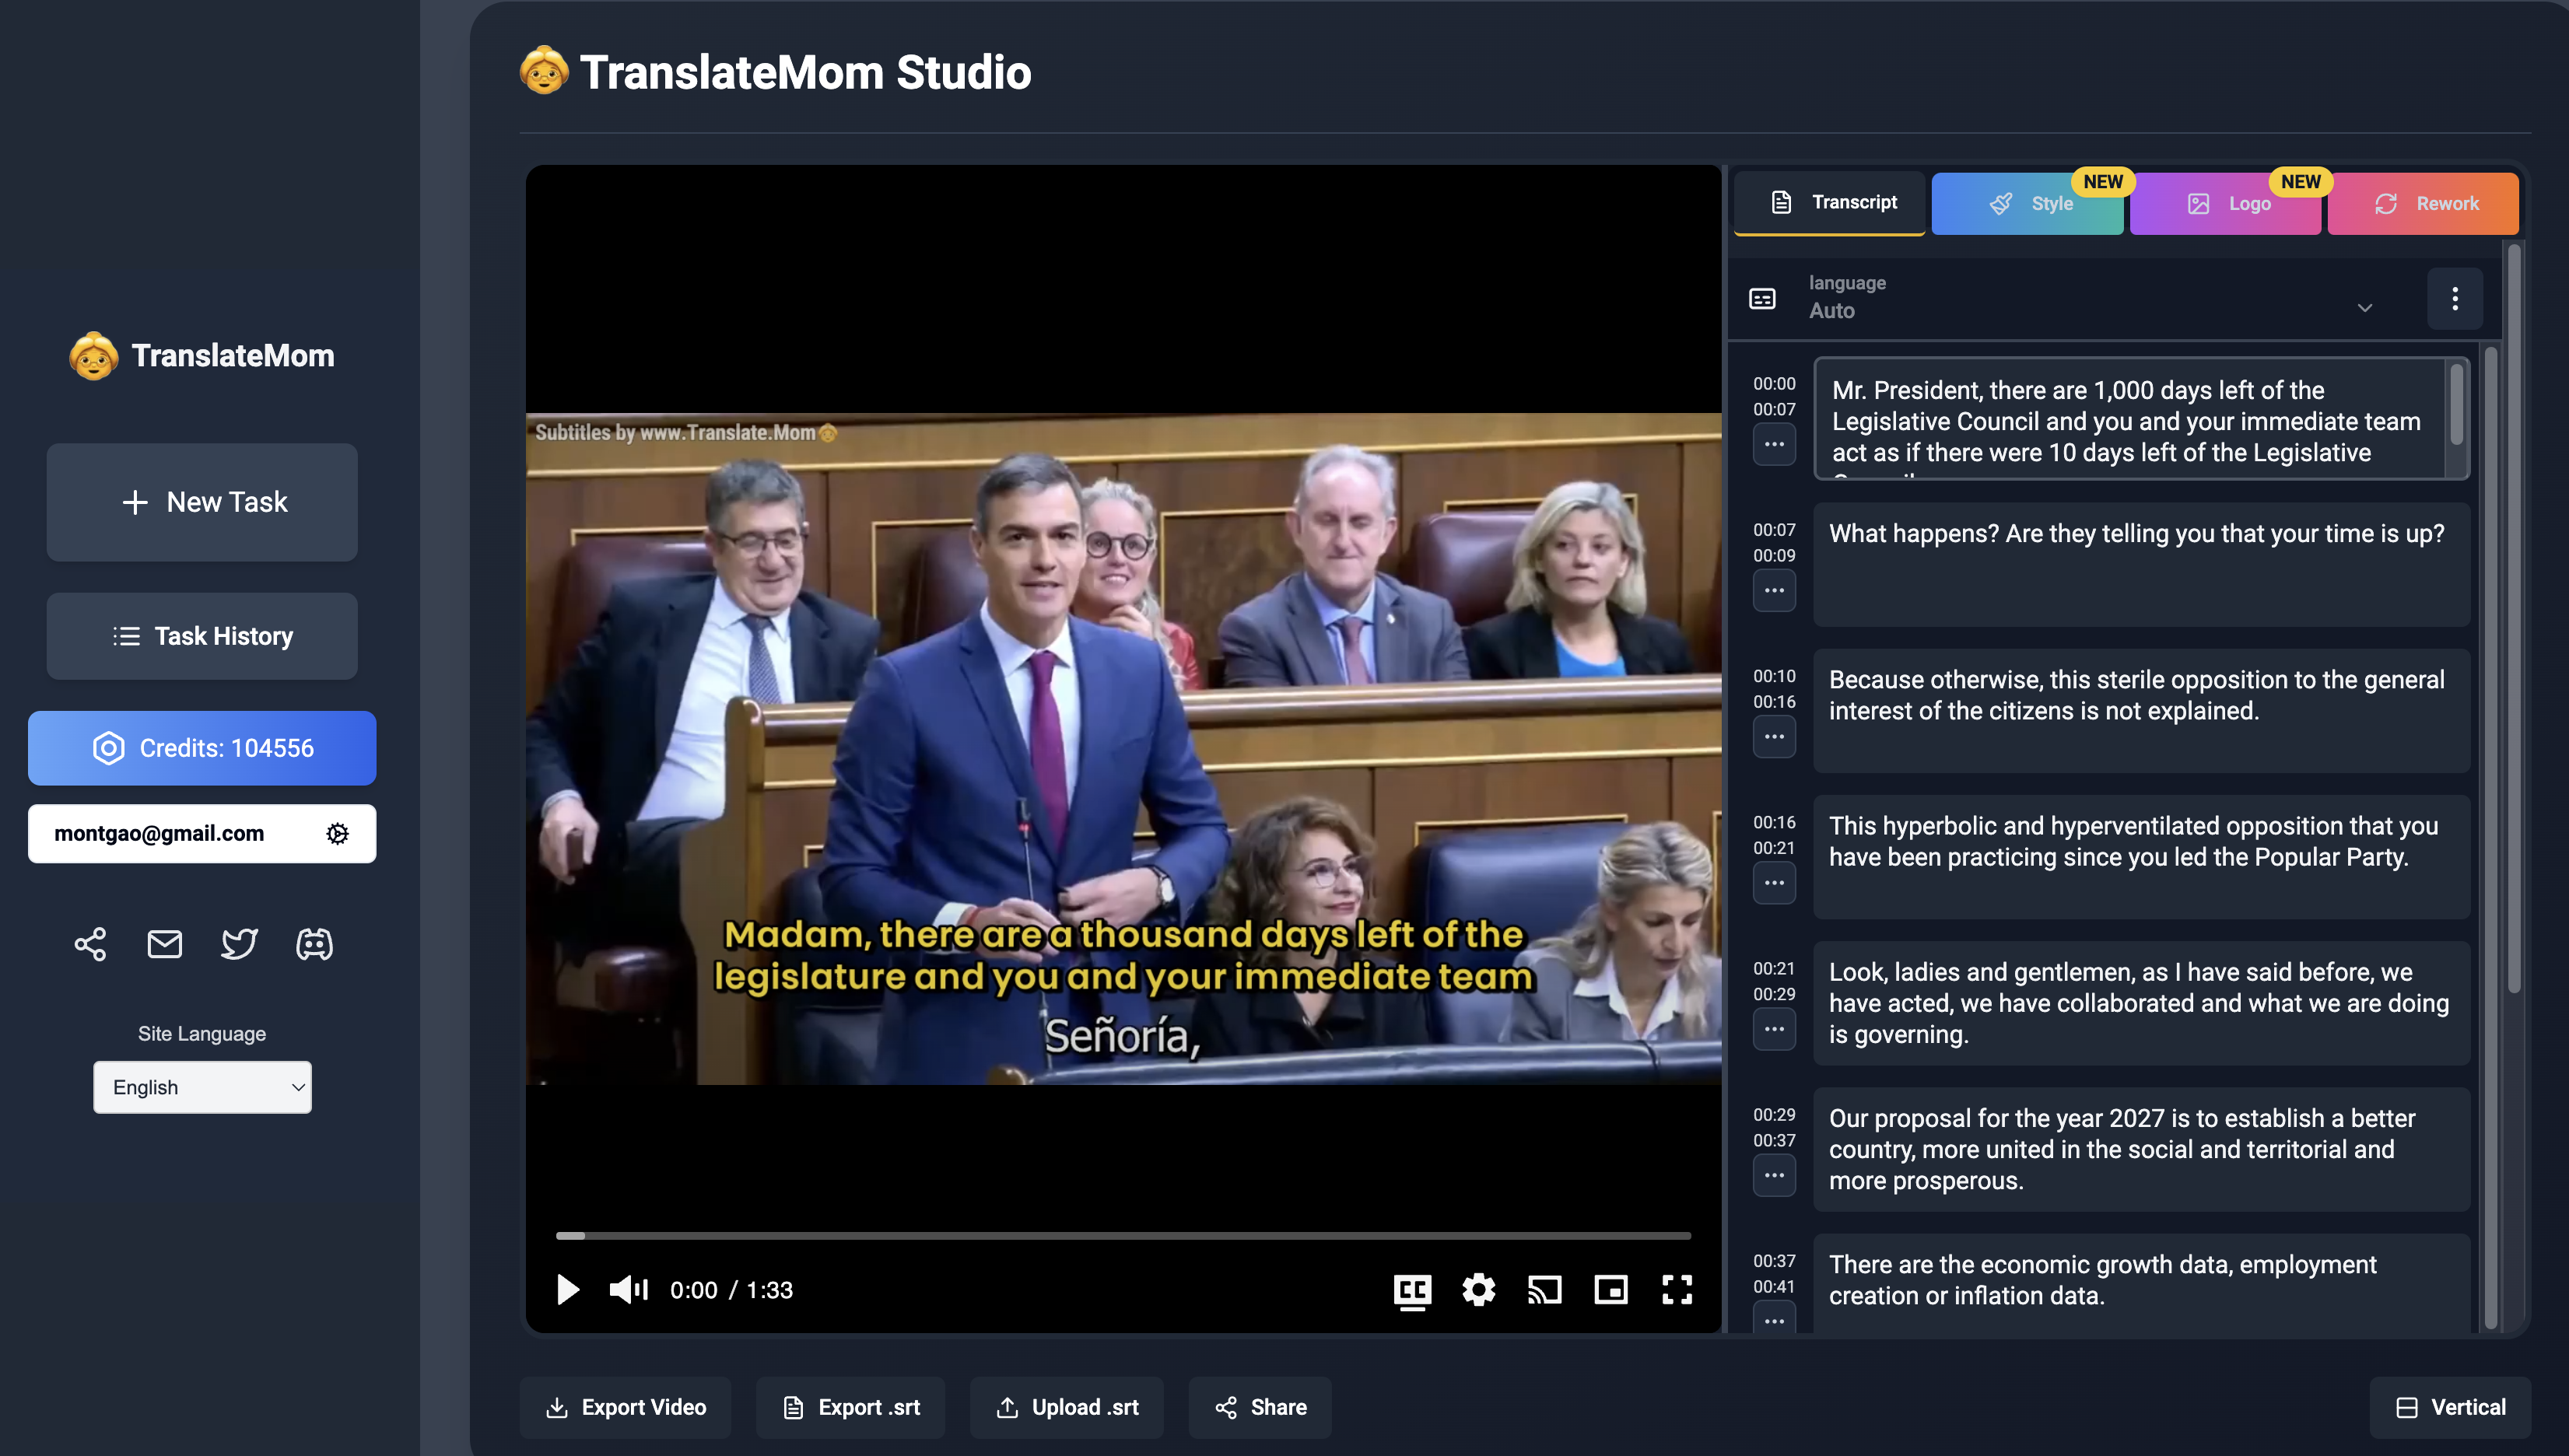Image resolution: width=2569 pixels, height=1456 pixels.
Task: Open Task History
Action: pyautogui.click(x=202, y=636)
